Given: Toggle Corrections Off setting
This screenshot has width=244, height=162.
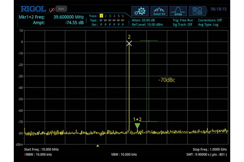Looking at the screenshot, I should point(210,20).
